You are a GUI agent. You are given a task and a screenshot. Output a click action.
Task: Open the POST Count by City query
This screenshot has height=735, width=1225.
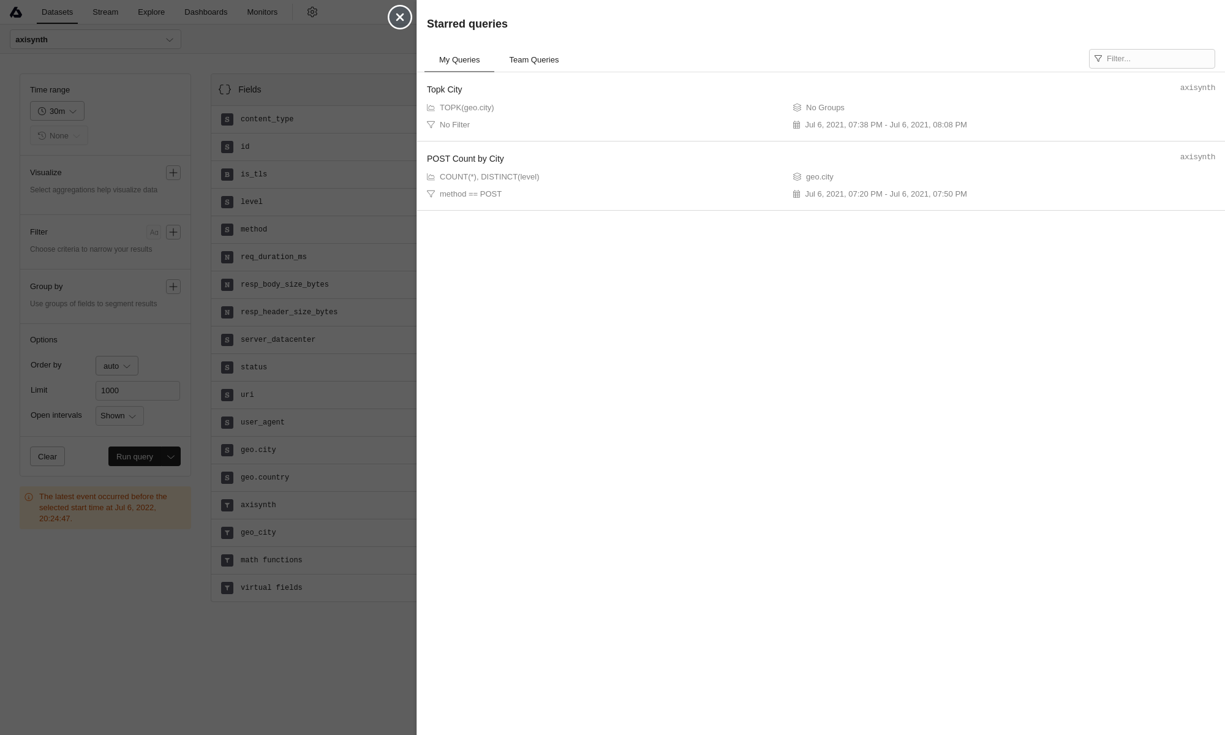pyautogui.click(x=466, y=159)
